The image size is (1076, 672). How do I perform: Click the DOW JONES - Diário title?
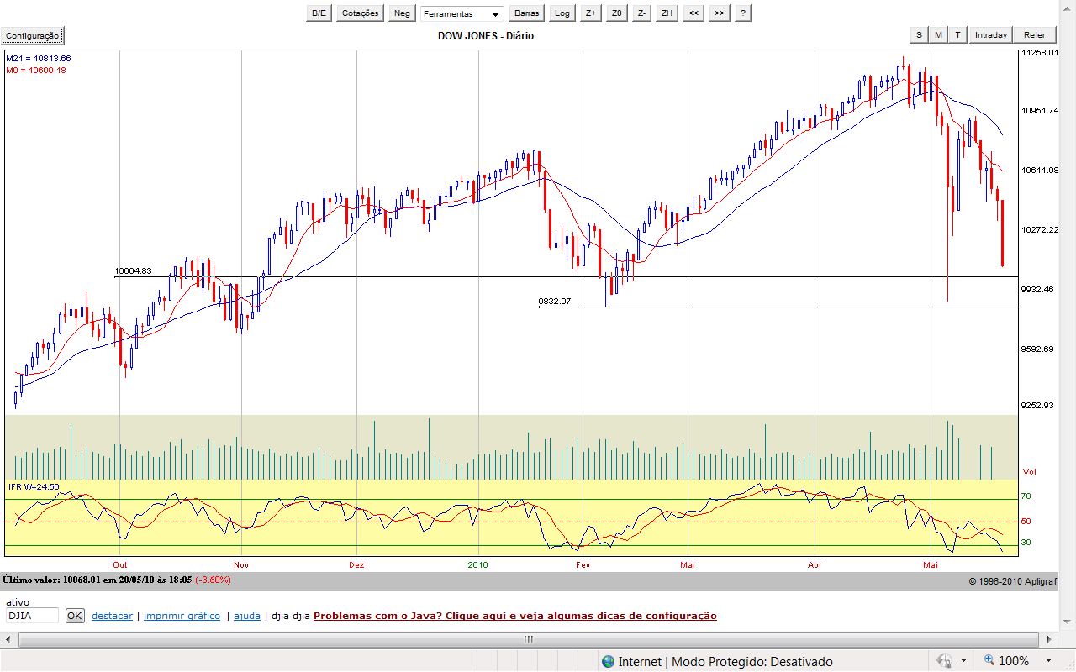click(x=486, y=35)
